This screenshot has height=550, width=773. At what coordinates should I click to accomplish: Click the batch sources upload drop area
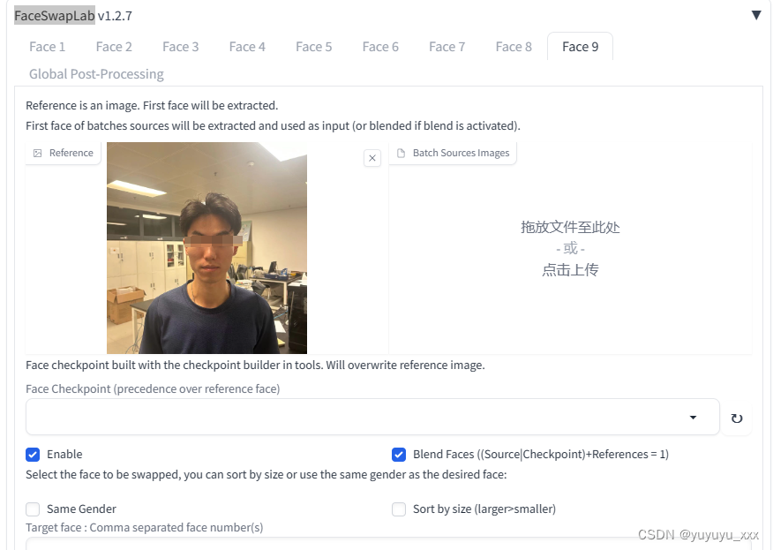(570, 248)
